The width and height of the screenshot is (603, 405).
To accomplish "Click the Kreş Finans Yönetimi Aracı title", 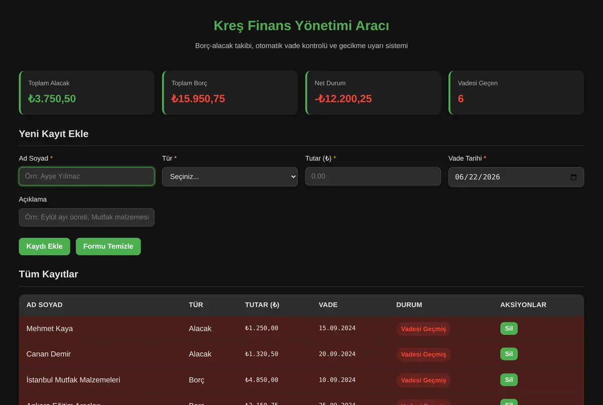I will [301, 26].
